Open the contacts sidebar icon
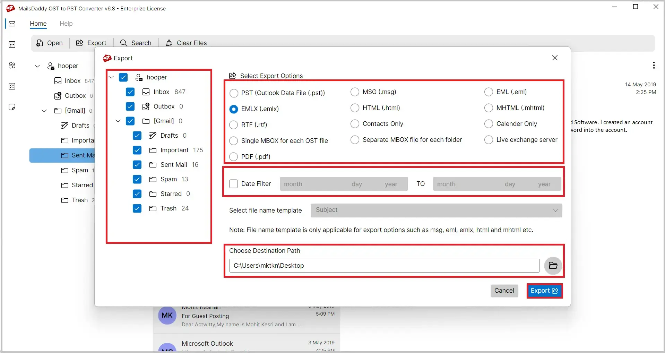The image size is (665, 353). (x=12, y=65)
